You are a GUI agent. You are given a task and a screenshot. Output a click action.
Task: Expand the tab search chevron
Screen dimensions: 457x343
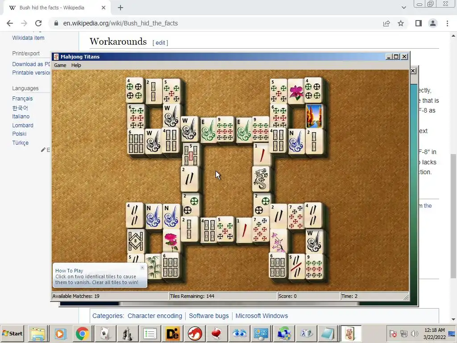[403, 8]
